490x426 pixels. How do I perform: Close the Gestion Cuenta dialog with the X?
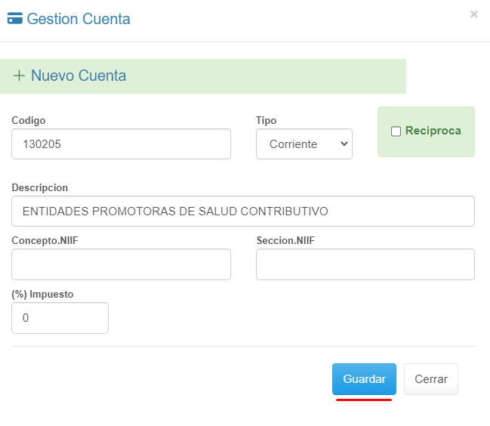point(474,14)
